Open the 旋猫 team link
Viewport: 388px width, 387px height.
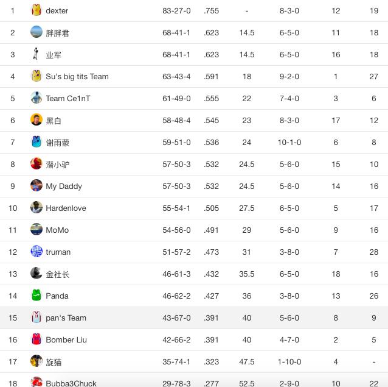point(54,362)
